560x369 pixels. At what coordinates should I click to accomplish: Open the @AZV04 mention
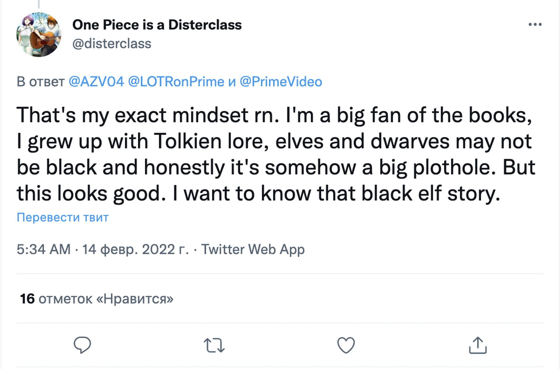pyautogui.click(x=96, y=81)
